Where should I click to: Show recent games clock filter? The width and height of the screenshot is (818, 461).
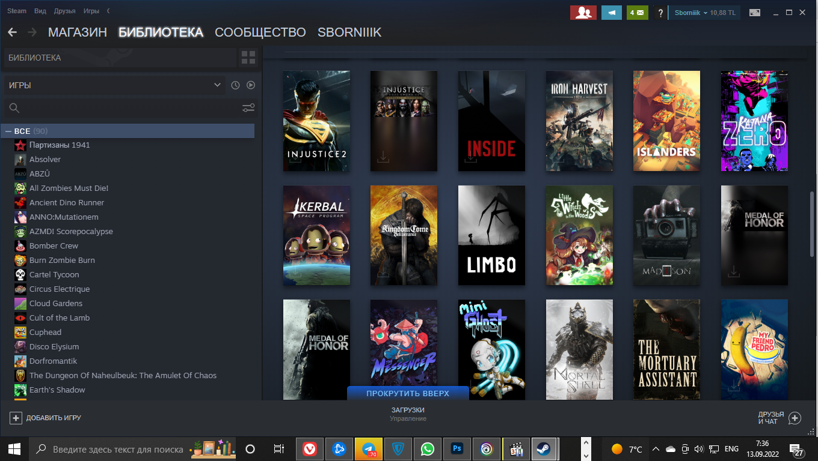(x=235, y=85)
